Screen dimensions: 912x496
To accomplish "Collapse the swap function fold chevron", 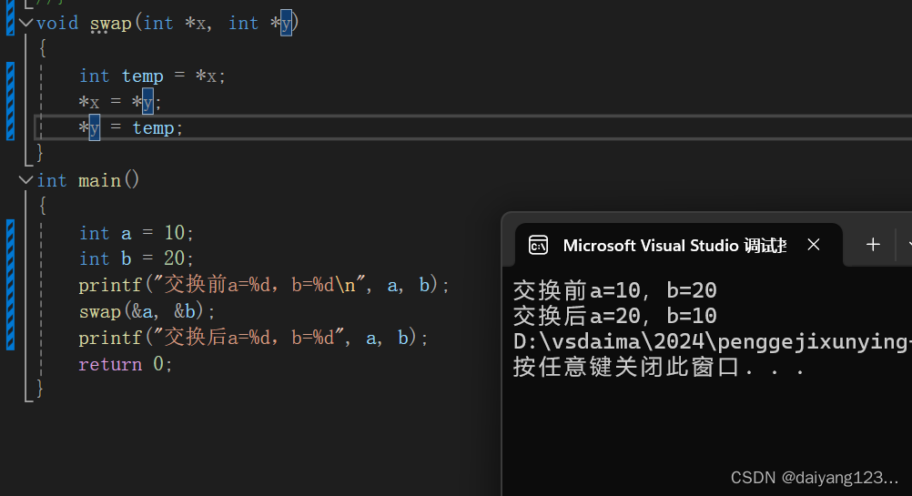I will coord(25,23).
